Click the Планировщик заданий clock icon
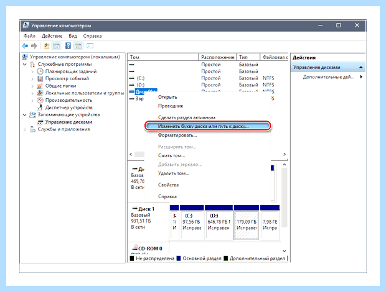The image size is (386, 292). click(x=40, y=71)
